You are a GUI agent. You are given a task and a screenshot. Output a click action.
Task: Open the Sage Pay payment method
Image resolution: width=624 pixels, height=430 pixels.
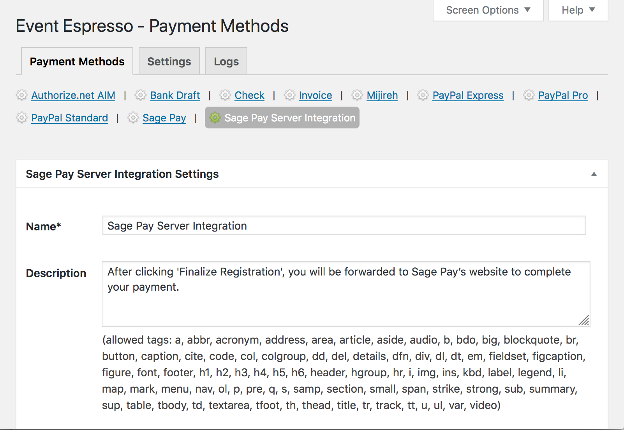click(164, 118)
